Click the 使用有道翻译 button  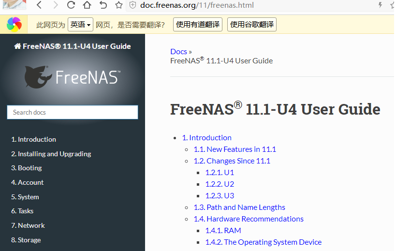[x=198, y=25]
